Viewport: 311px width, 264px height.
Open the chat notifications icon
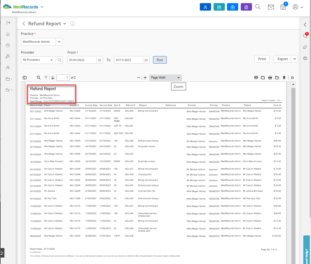point(305,36)
